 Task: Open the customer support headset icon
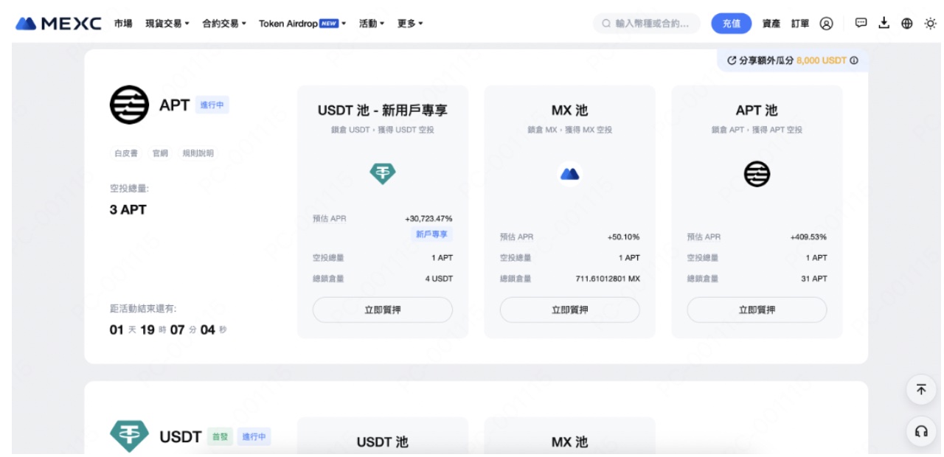(921, 431)
